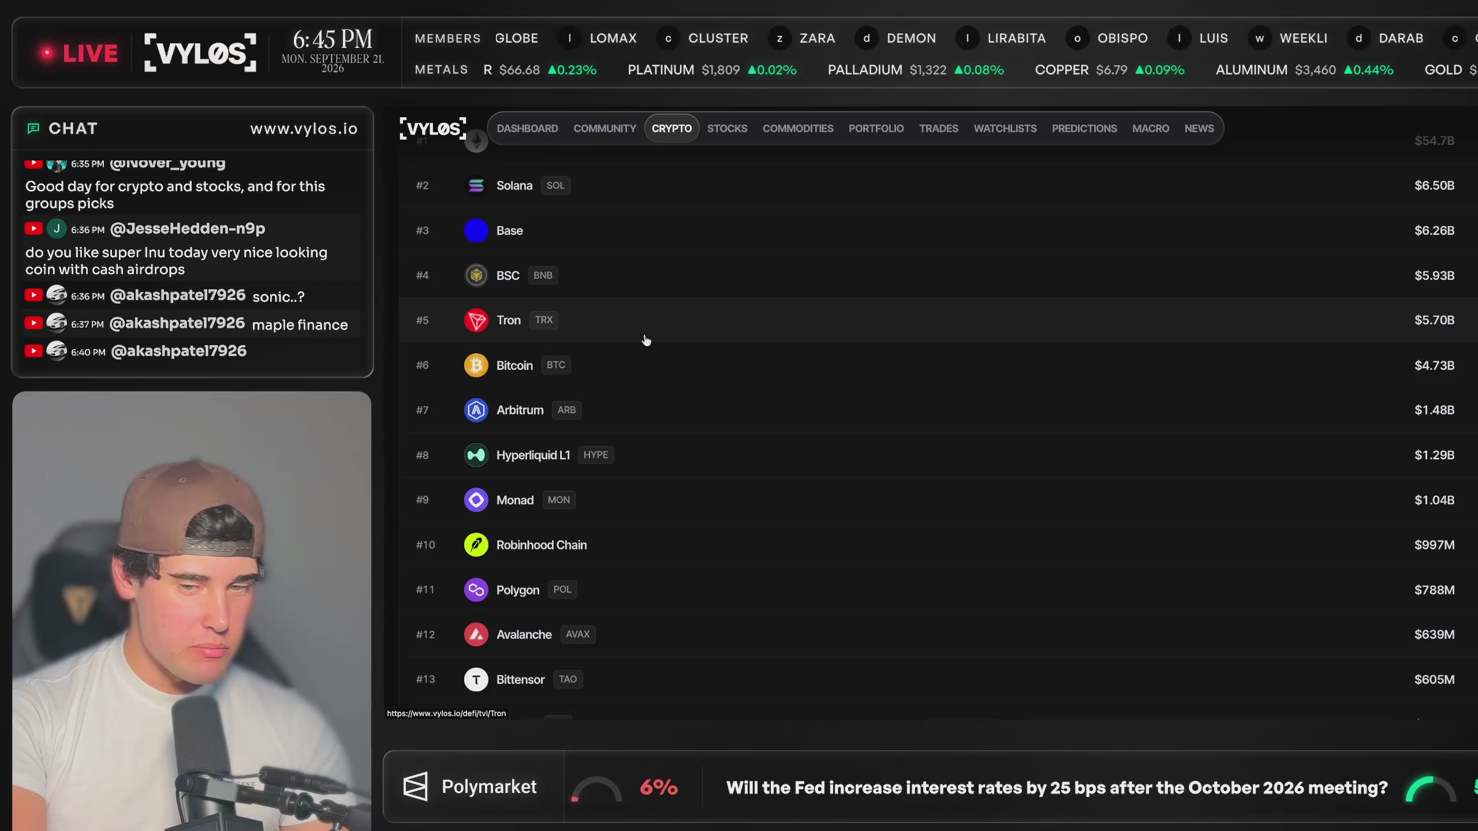Open the Portfolio tab

(x=876, y=128)
